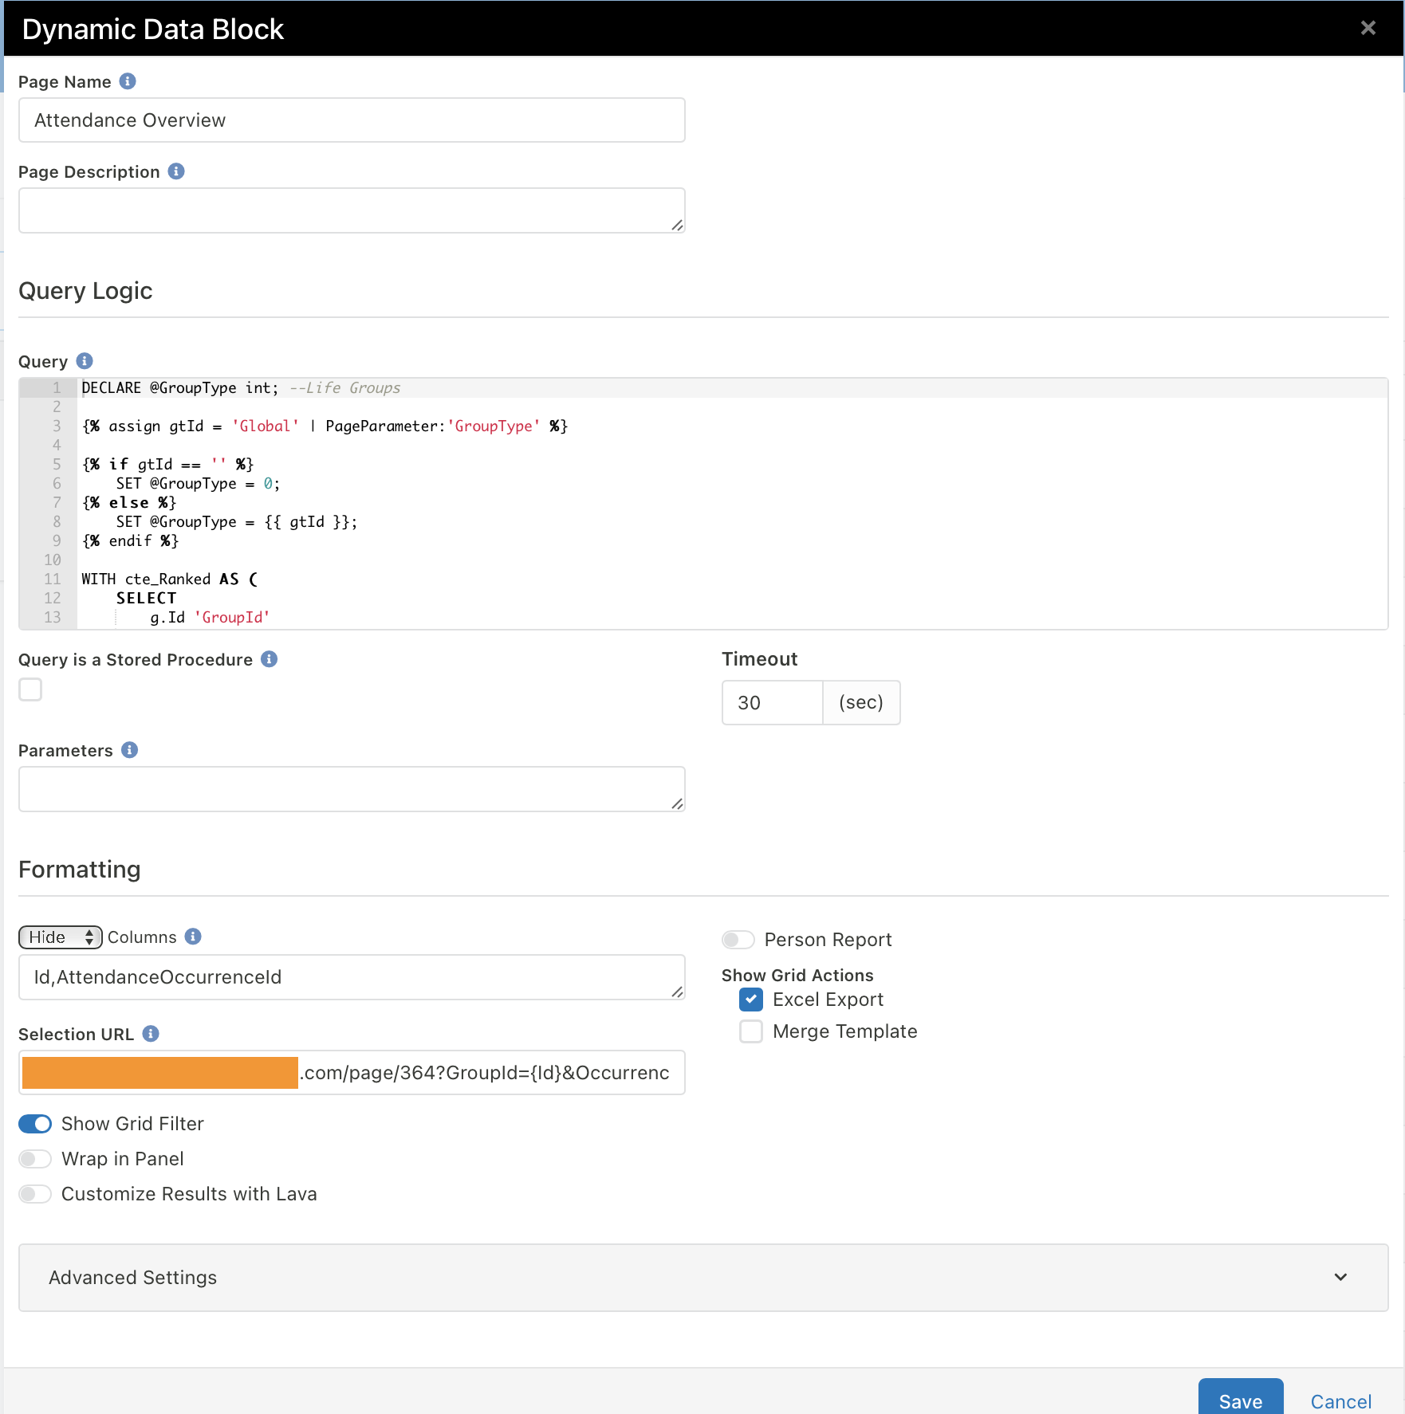Enable the Wrap in Panel toggle
The height and width of the screenshot is (1414, 1405).
click(x=35, y=1159)
